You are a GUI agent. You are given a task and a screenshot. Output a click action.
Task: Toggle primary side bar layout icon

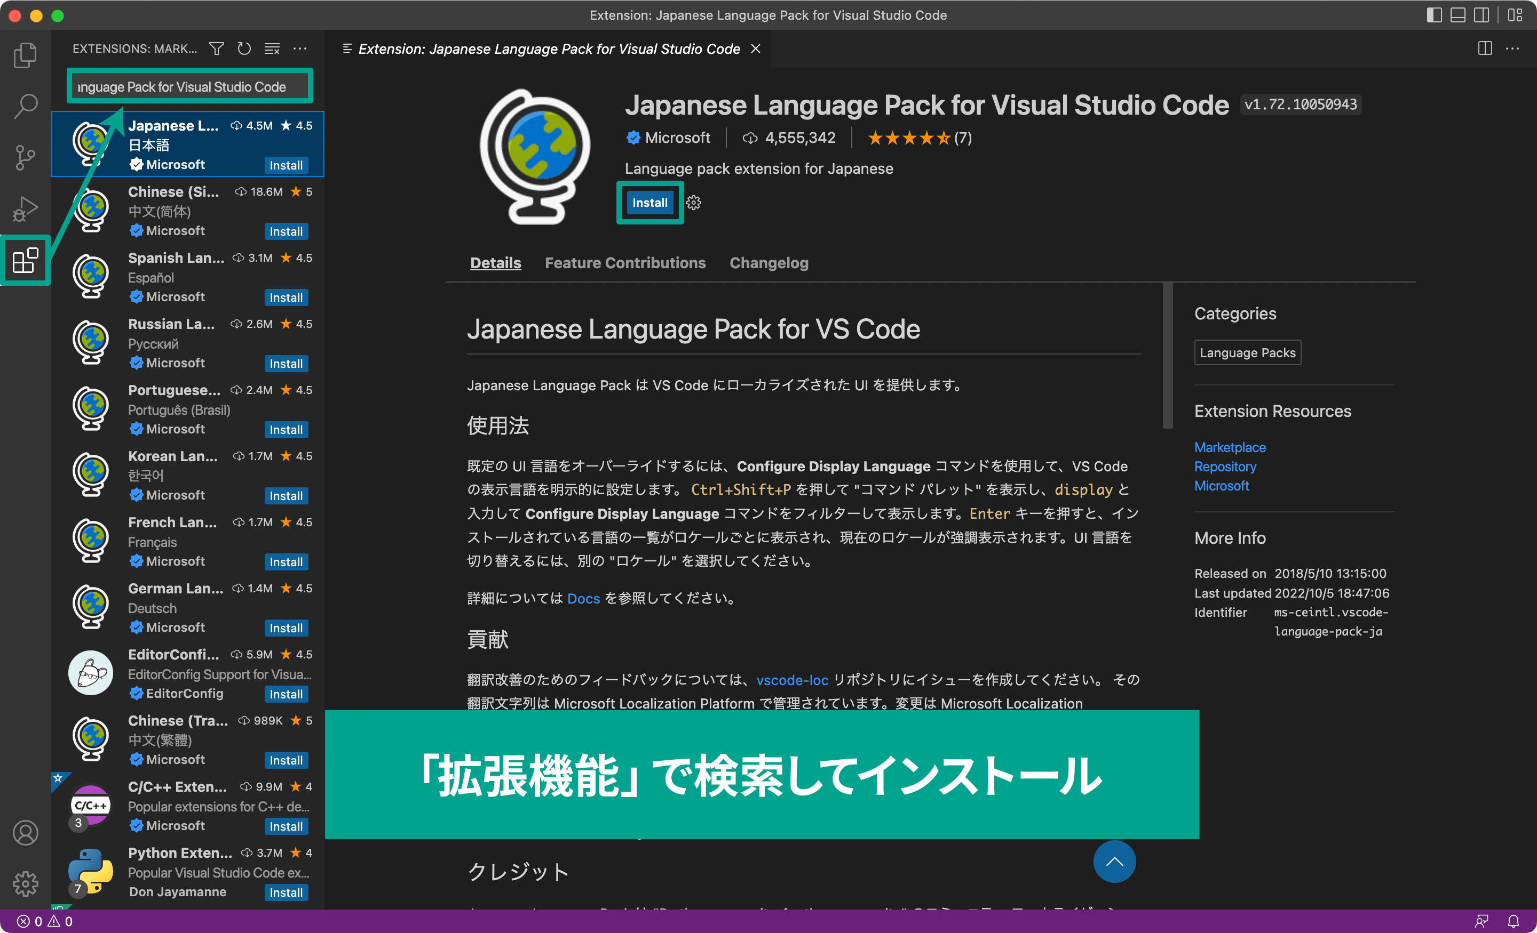pos(1434,15)
